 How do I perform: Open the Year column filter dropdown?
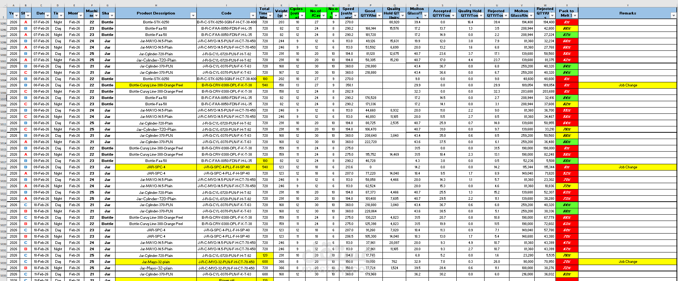16,16
